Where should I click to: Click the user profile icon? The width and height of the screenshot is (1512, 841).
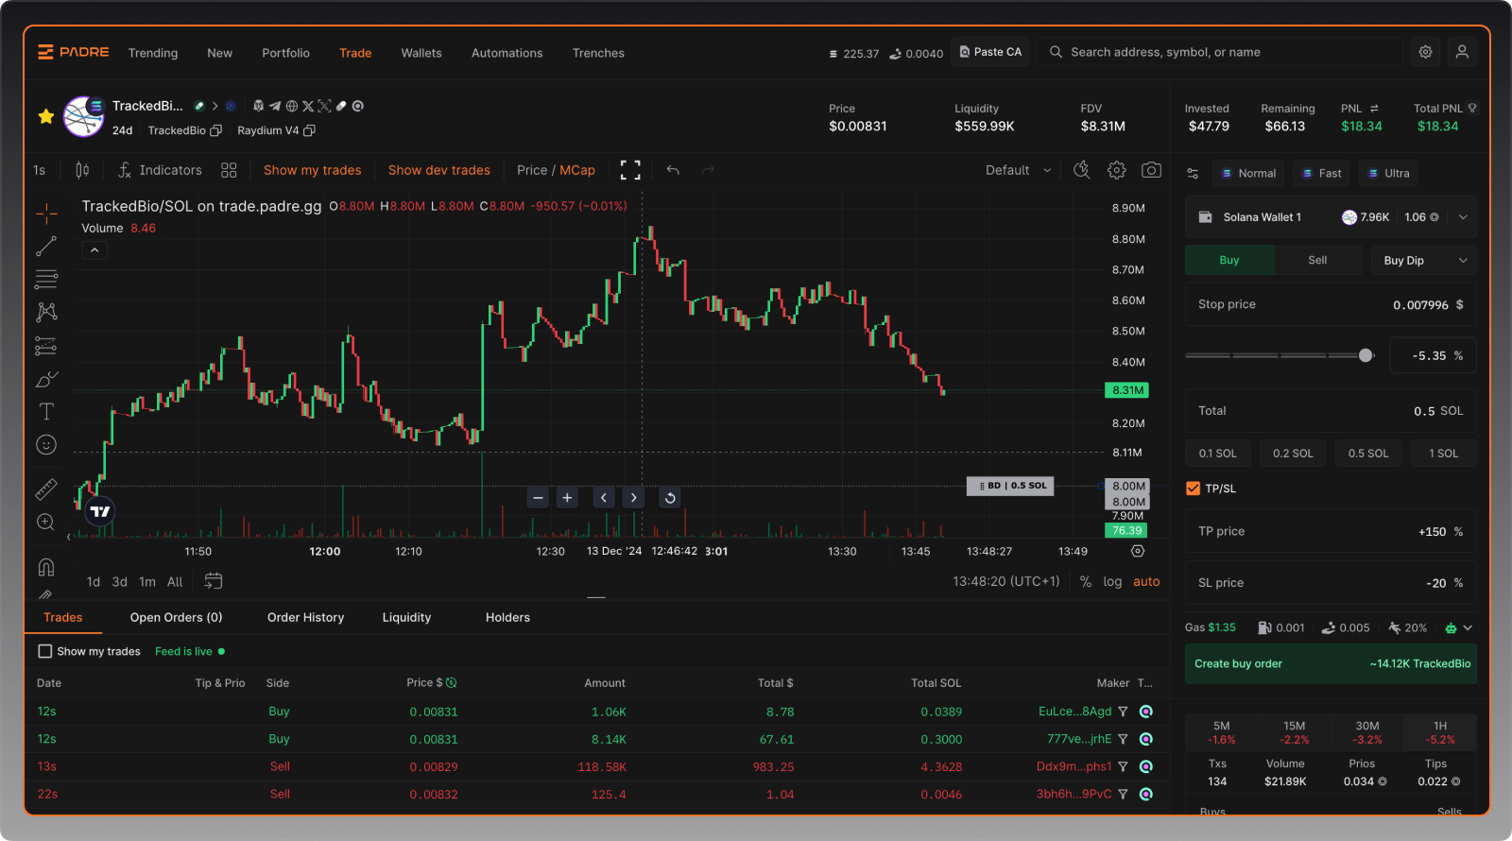[1461, 53]
